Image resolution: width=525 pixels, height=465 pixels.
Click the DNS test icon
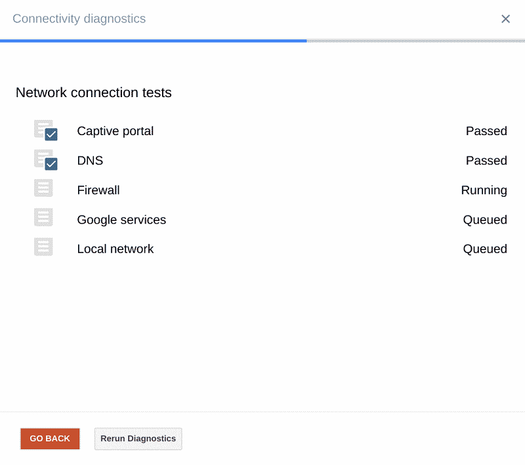click(45, 160)
